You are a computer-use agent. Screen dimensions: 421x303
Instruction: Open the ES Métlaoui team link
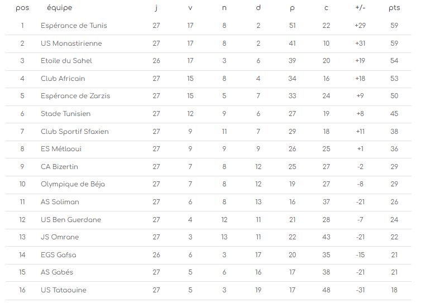point(60,149)
